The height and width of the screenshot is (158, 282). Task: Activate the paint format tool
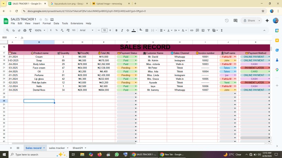pyautogui.click(x=30, y=31)
